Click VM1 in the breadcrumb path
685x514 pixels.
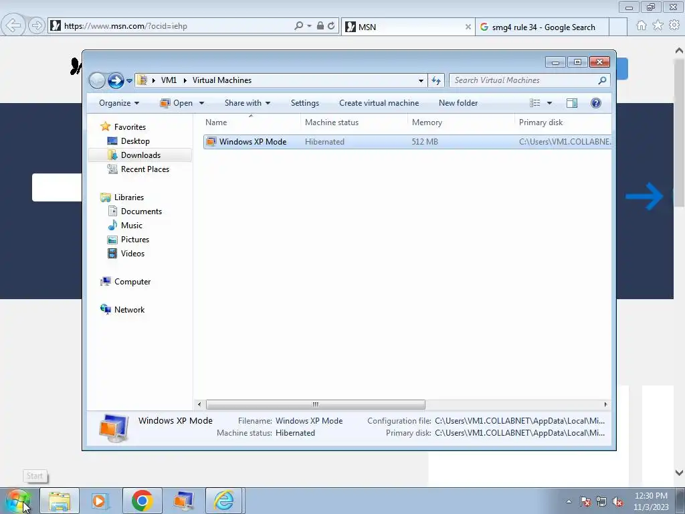click(169, 80)
